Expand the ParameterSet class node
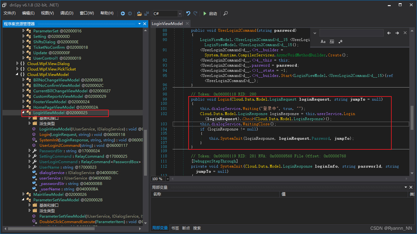 (23, 31)
